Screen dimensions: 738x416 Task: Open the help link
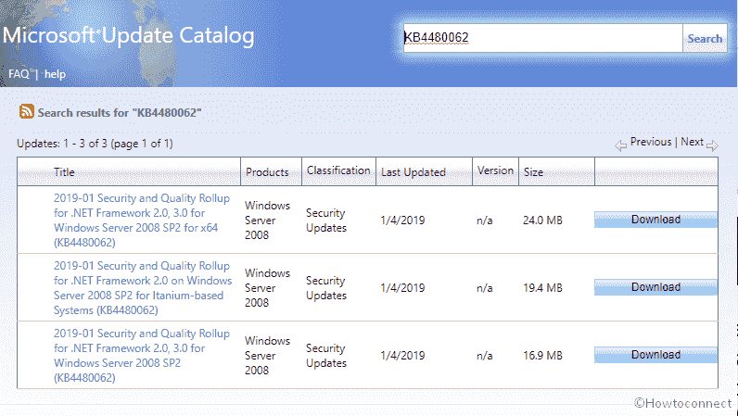tap(55, 74)
